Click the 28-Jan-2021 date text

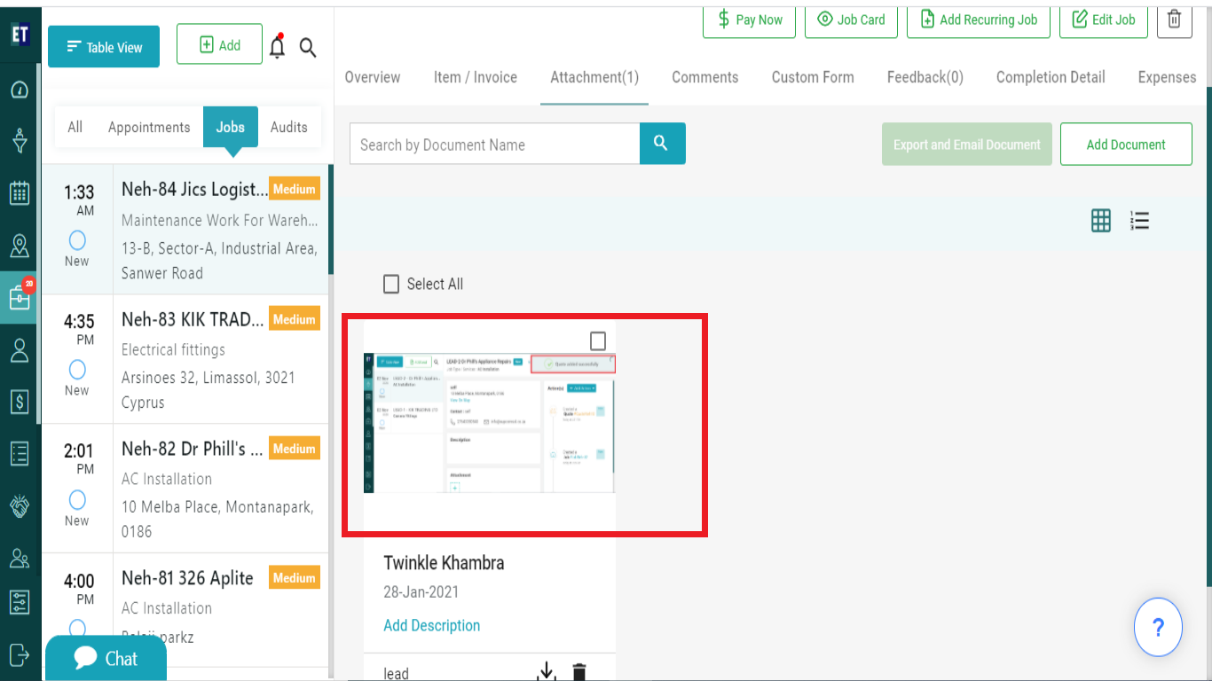tap(421, 592)
